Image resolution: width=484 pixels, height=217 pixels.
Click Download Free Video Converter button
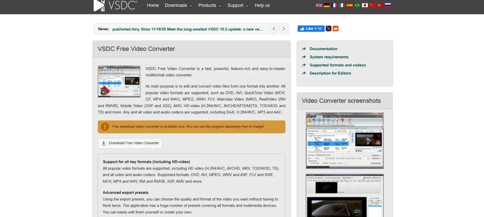click(130, 143)
